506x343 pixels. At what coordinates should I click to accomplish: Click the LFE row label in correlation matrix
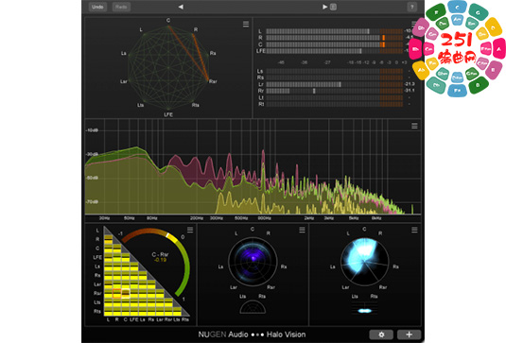(97, 257)
